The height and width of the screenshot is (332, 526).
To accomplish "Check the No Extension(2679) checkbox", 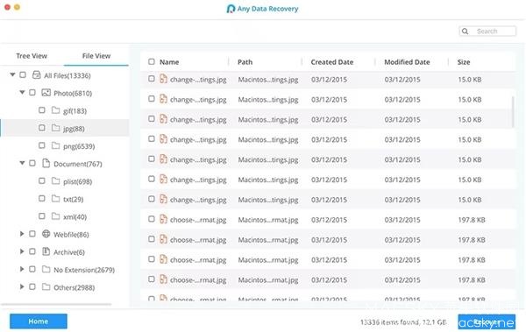I will coord(32,269).
